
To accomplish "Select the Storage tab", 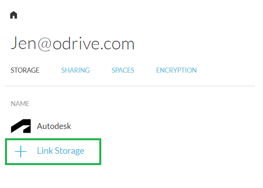I will (x=25, y=70).
